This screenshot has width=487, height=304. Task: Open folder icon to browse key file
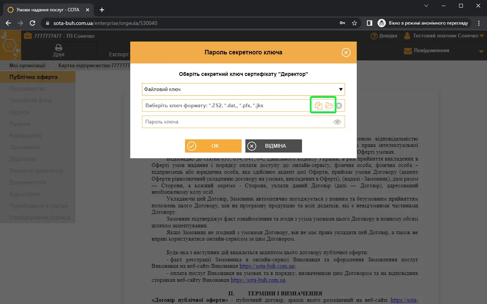coord(329,106)
